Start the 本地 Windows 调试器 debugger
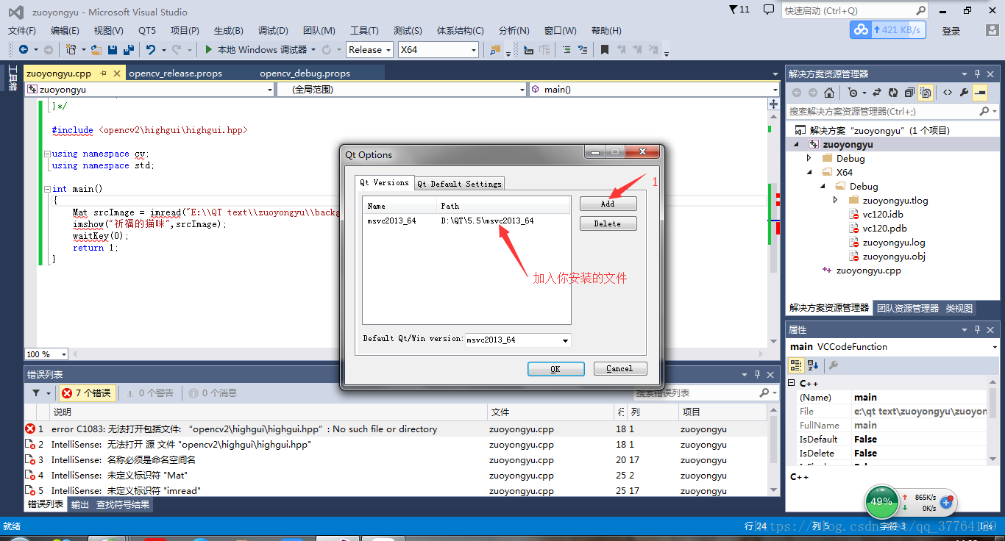 click(255, 49)
